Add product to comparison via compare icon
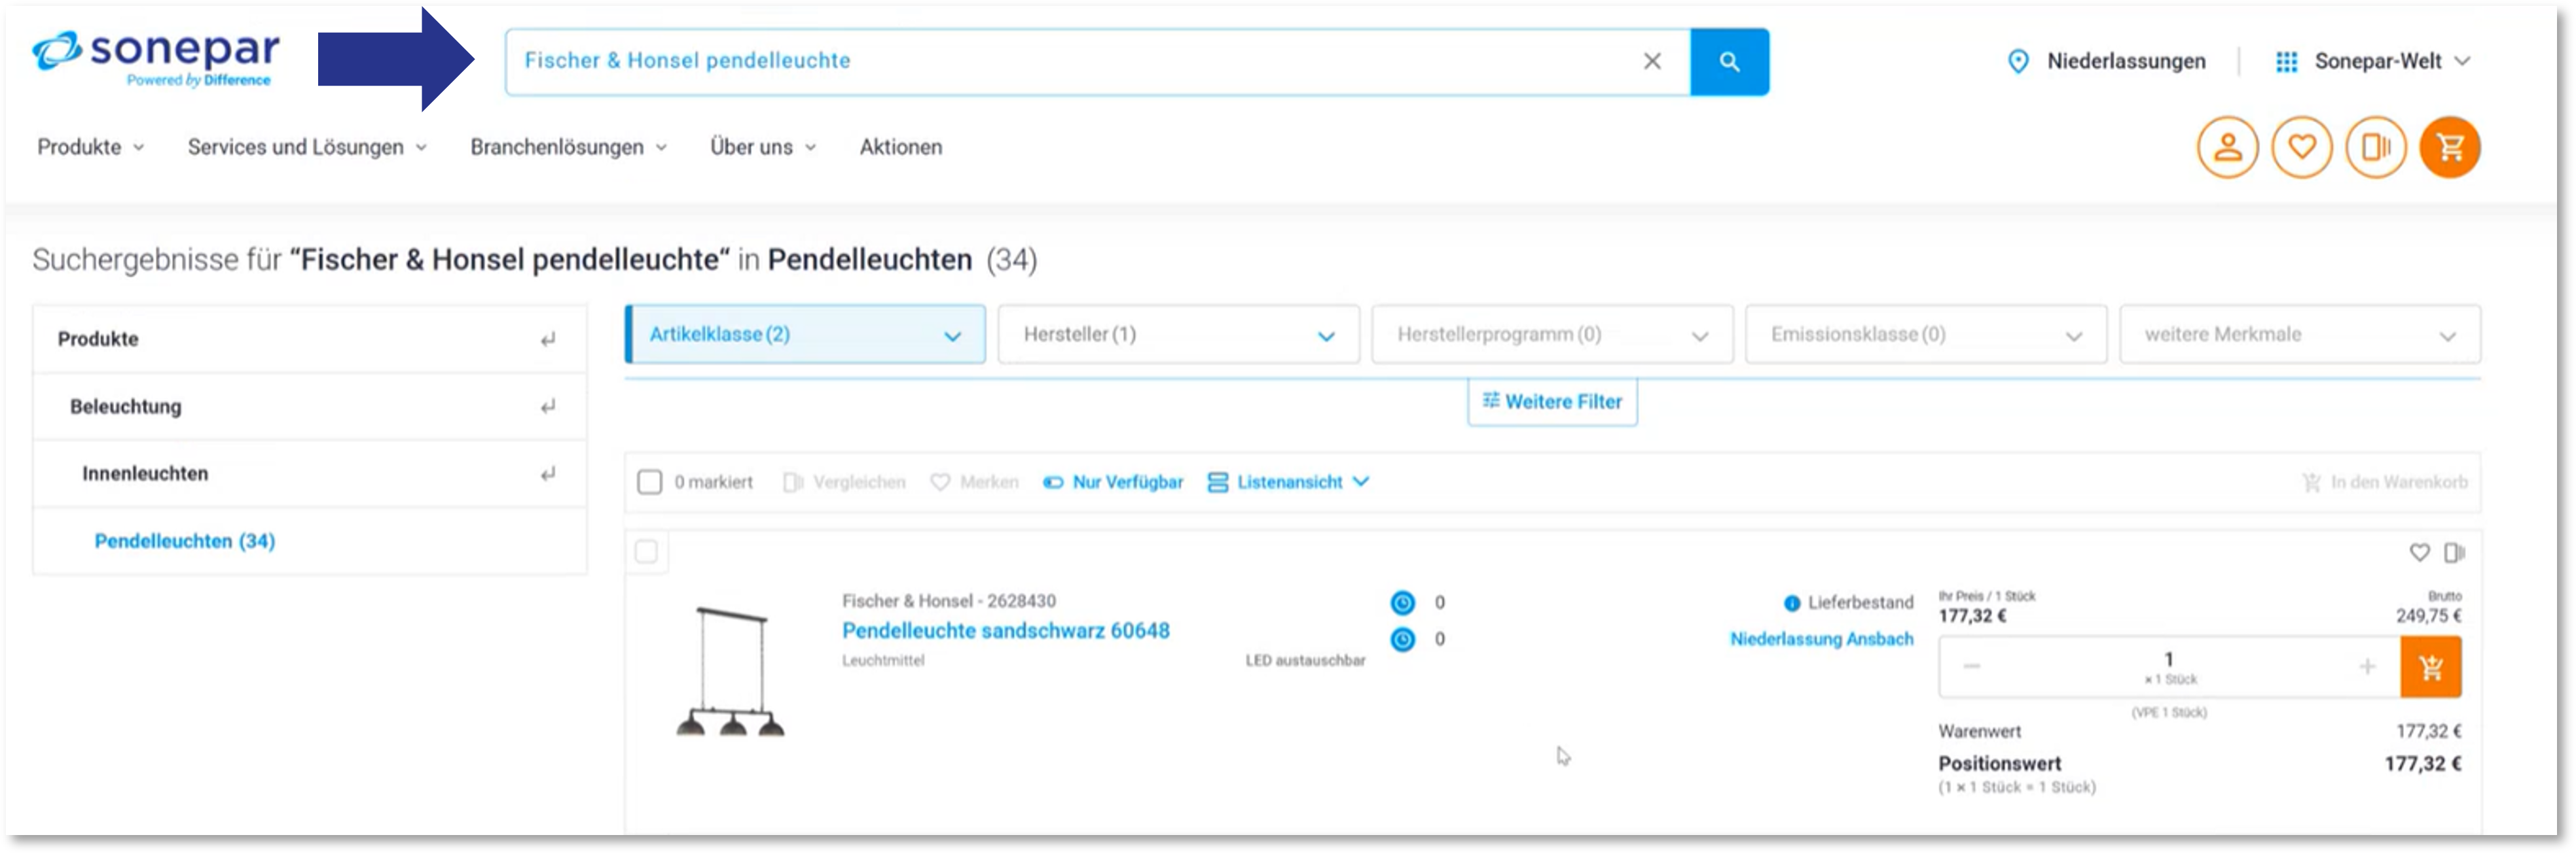The width and height of the screenshot is (2576, 854). [x=2454, y=553]
